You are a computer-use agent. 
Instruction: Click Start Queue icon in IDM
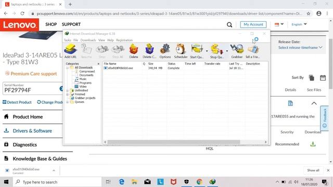[197, 51]
